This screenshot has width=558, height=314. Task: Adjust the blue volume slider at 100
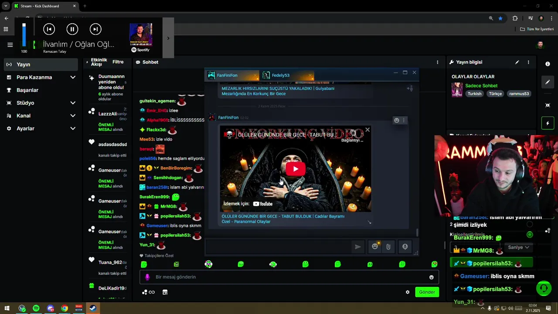pos(24,35)
